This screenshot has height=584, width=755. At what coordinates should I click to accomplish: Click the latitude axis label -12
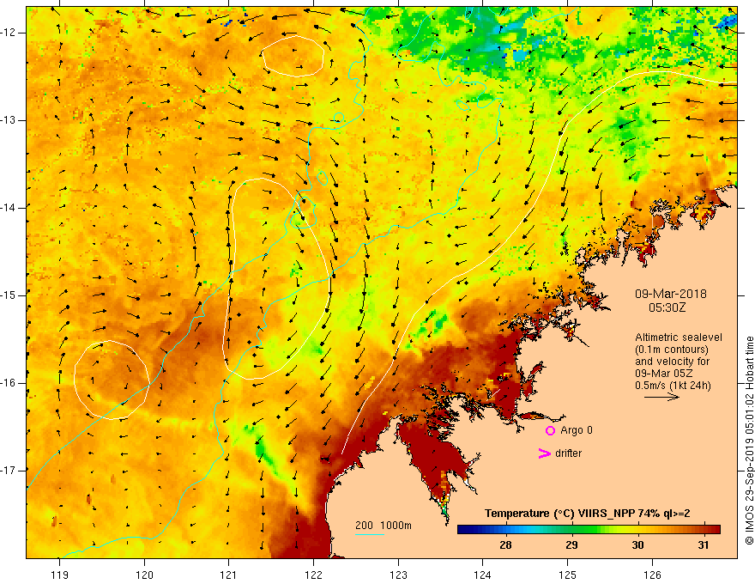[9, 33]
